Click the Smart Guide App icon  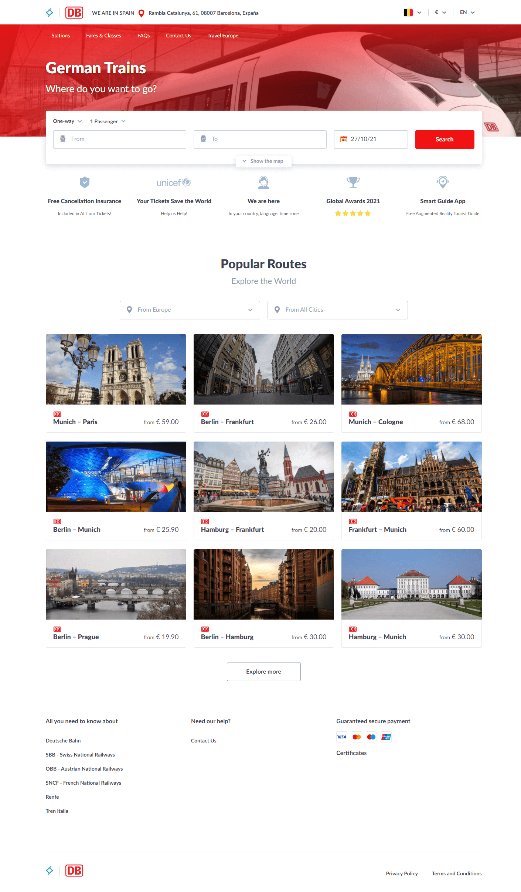pyautogui.click(x=443, y=182)
